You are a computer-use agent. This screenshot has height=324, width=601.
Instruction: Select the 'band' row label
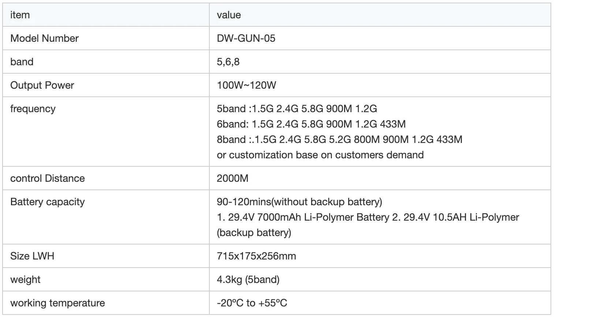[x=22, y=62]
